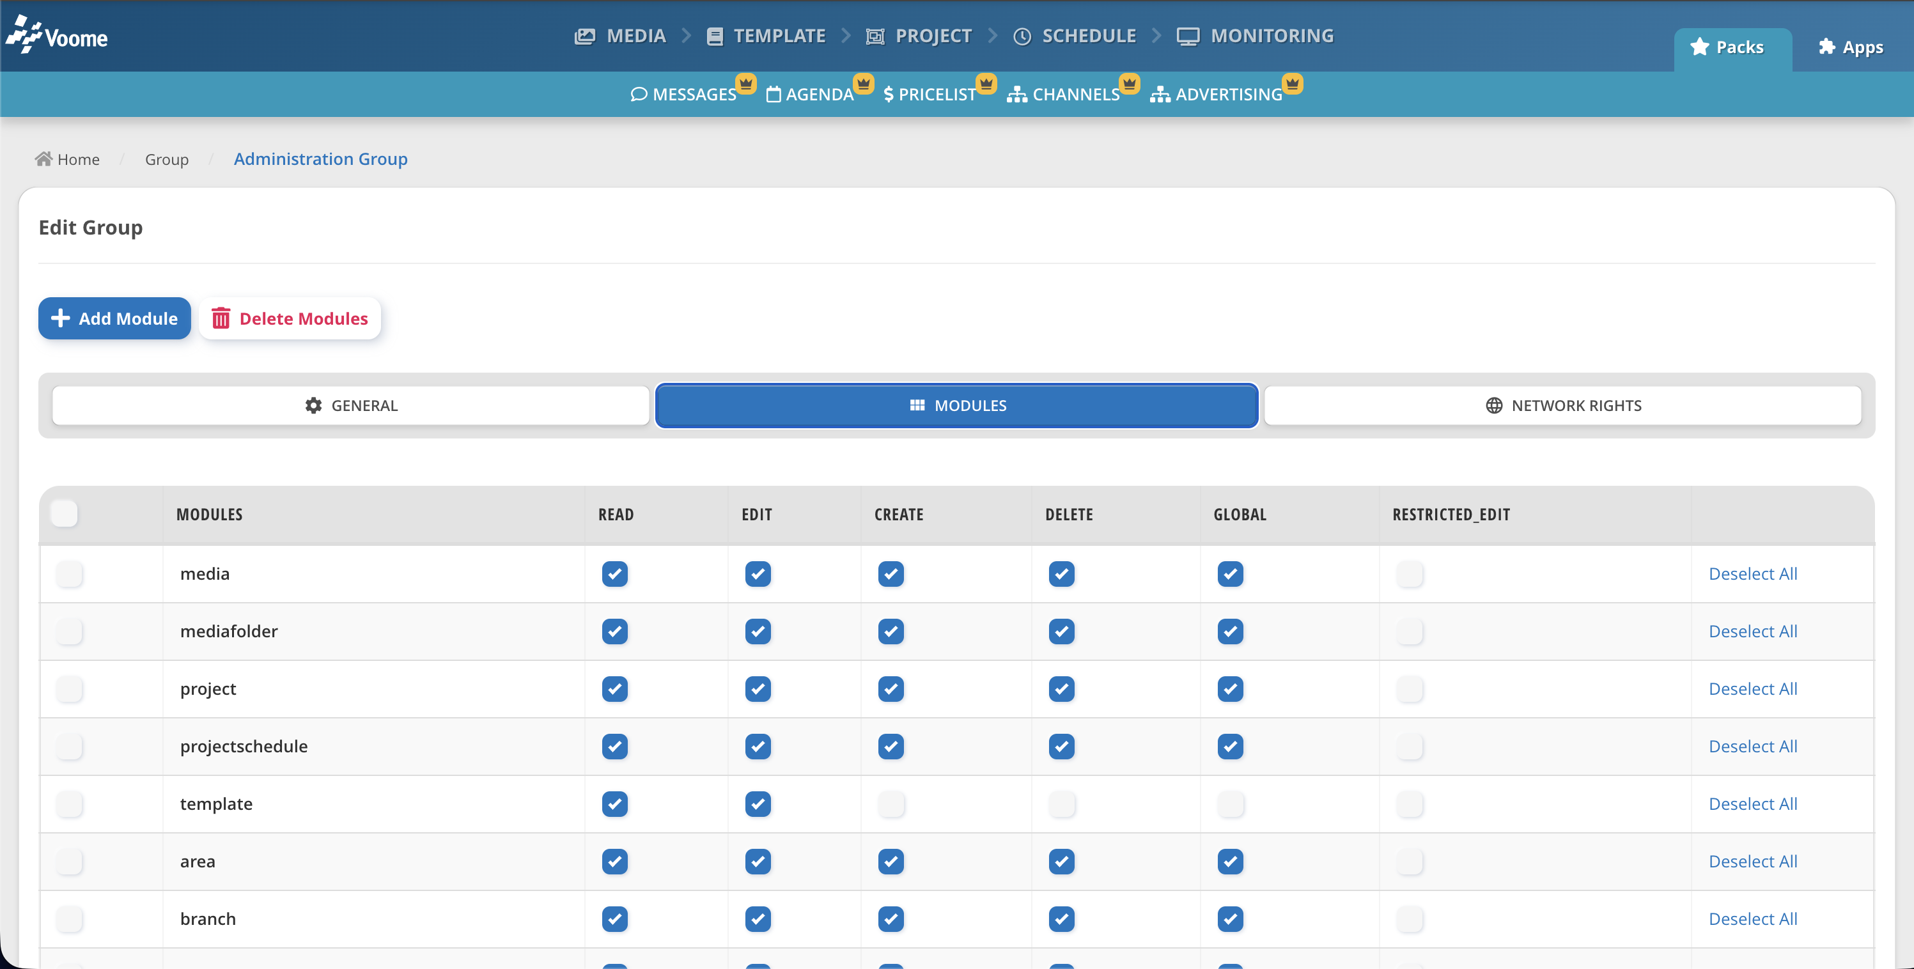Click the crown badge on Advertising
Screen dimensions: 1914x969
pyautogui.click(x=1293, y=83)
